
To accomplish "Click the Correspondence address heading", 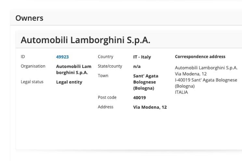I will tap(200, 57).
